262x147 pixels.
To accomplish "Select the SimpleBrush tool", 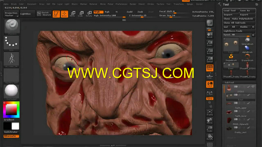I will pyautogui.click(x=231, y=57).
